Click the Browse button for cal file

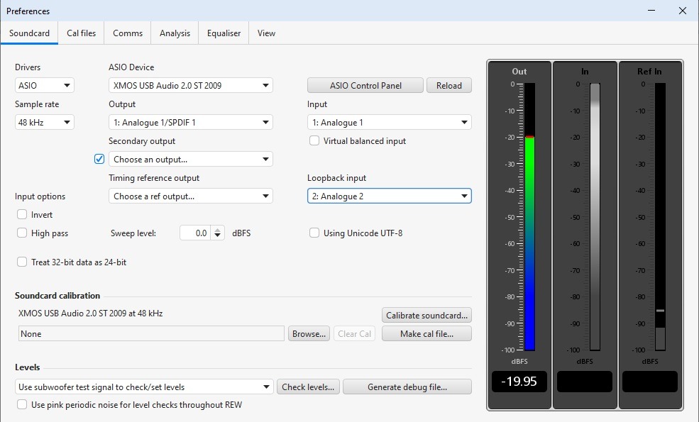pos(309,334)
